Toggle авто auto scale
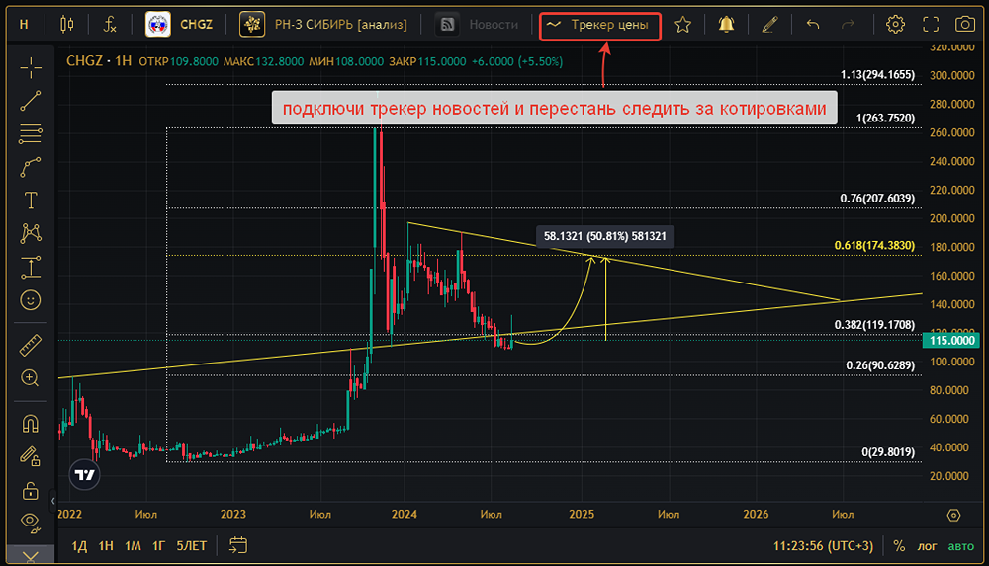989x566 pixels. pos(961,546)
